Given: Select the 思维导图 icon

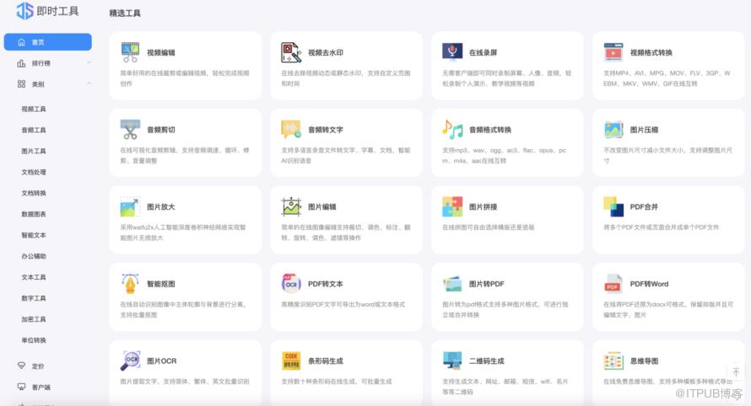Looking at the screenshot, I should click(613, 361).
